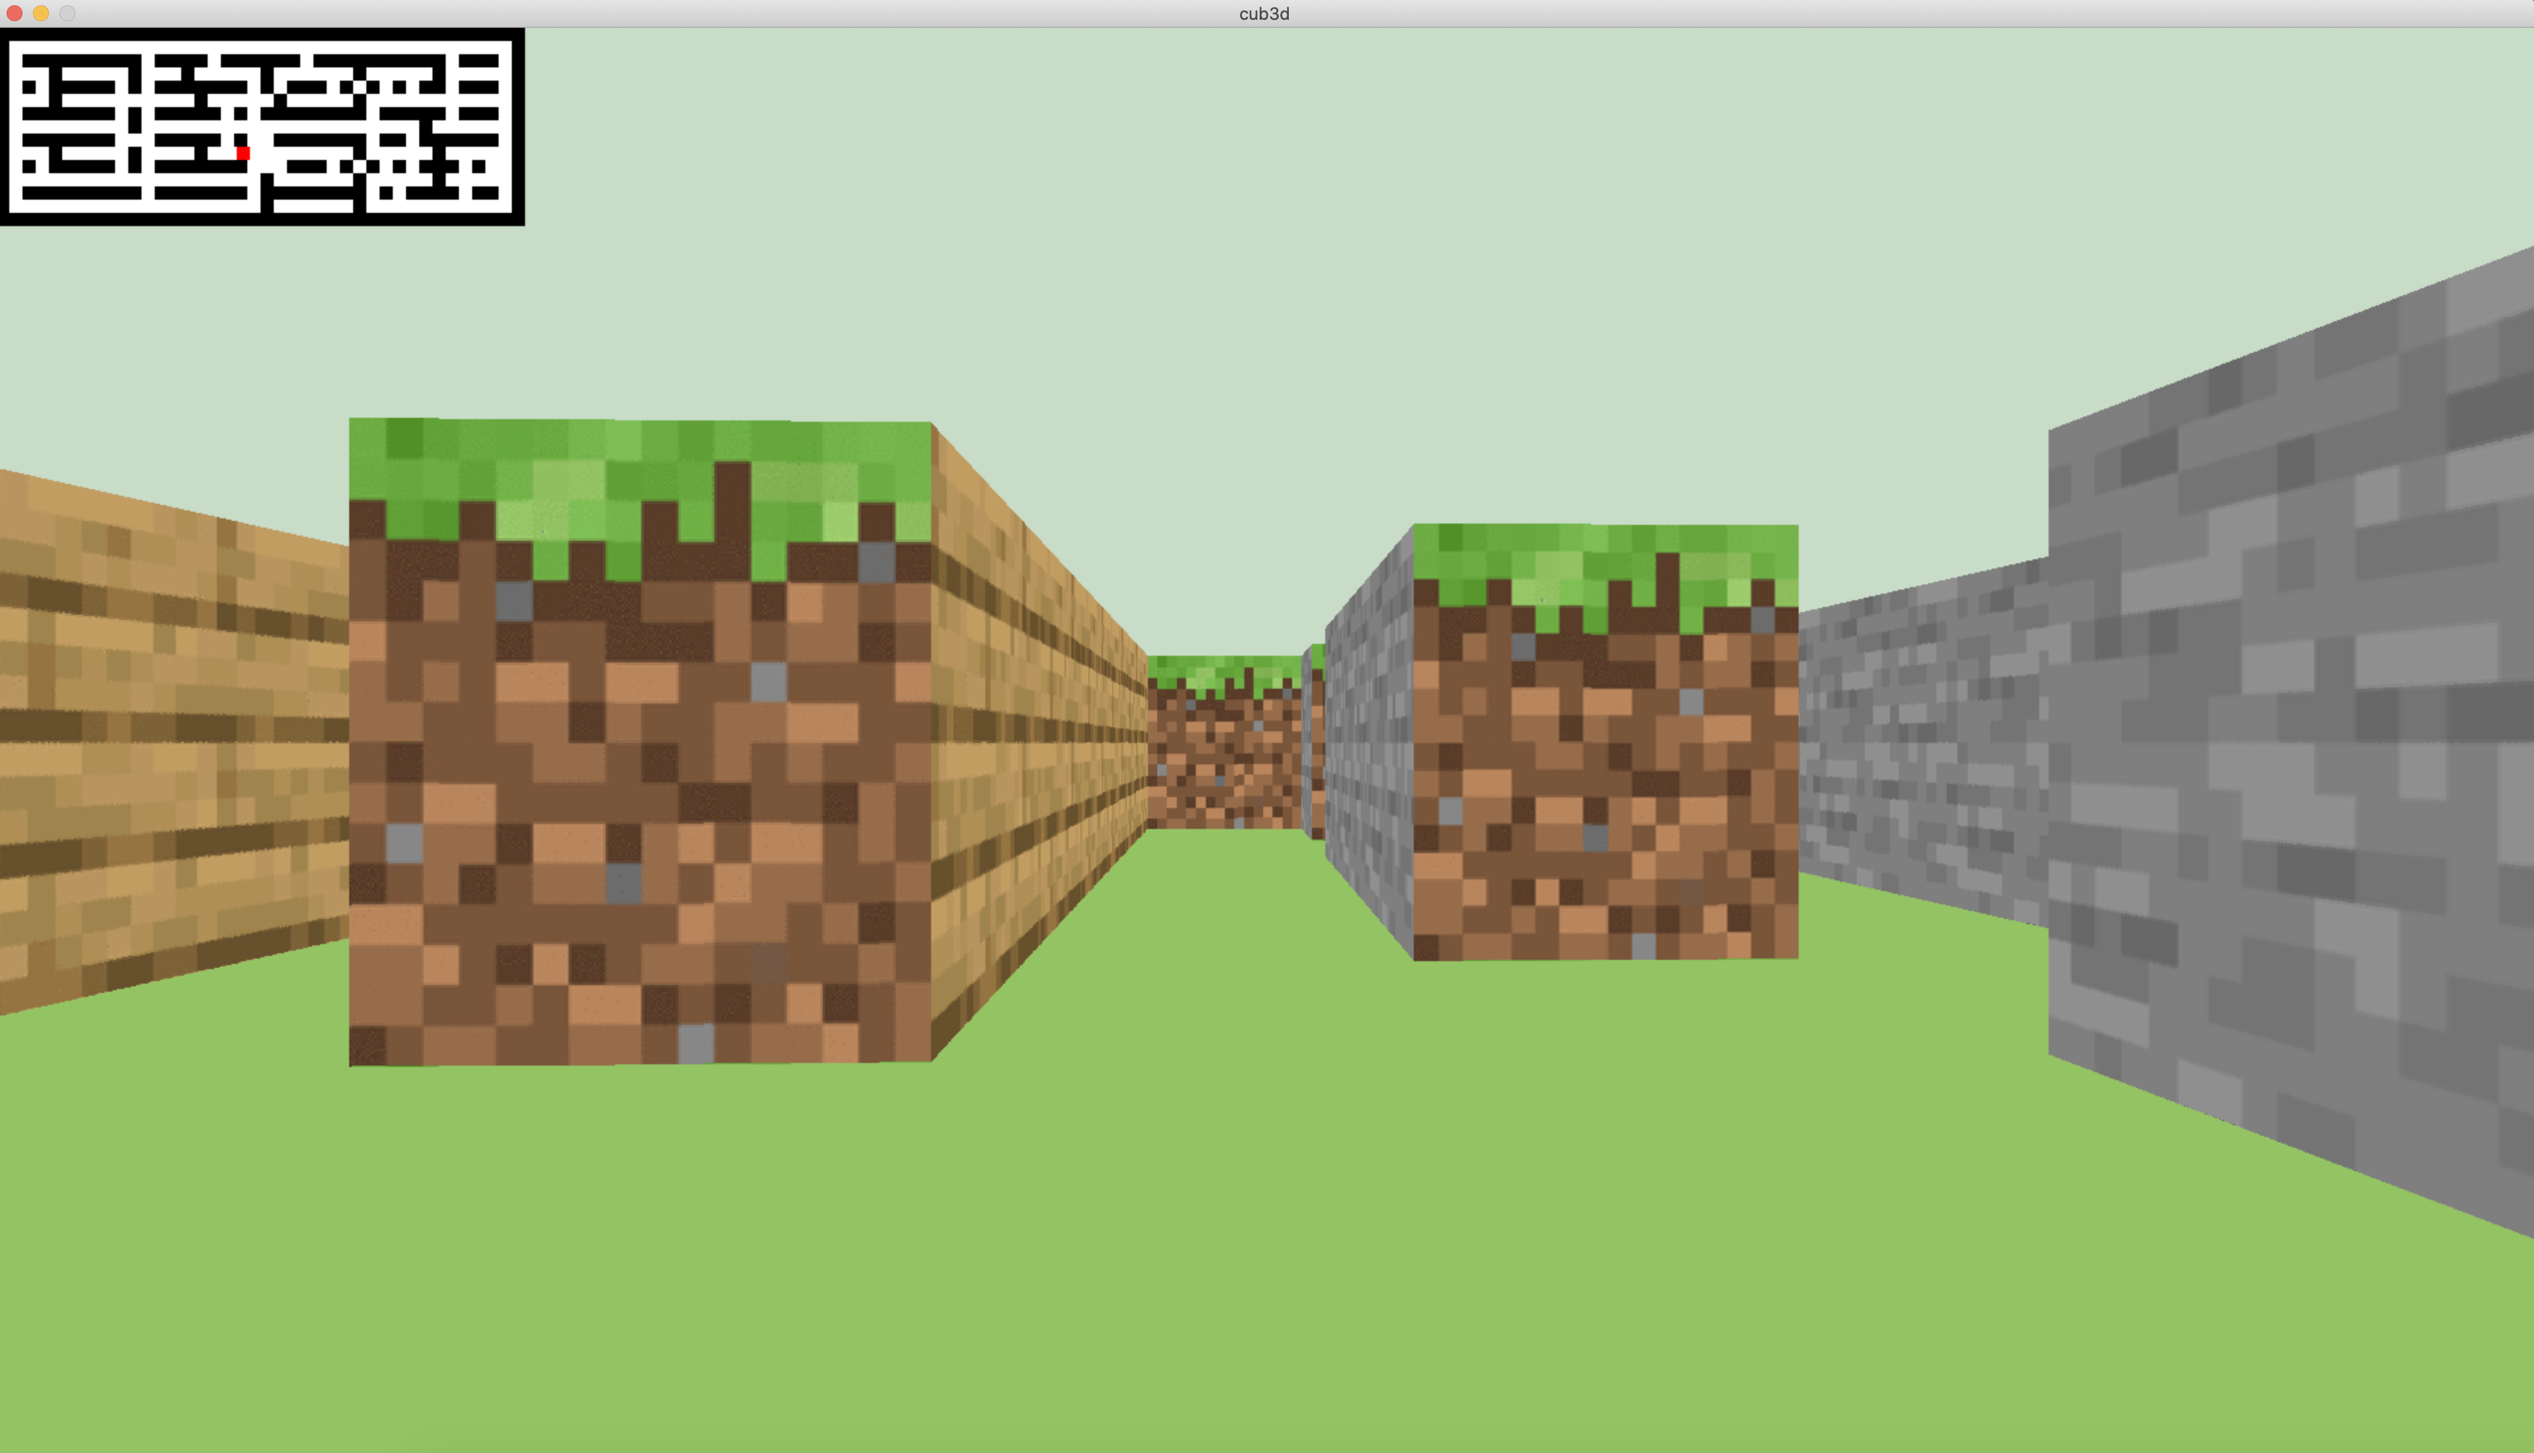
Task: Click the near cobblestone wall at far right
Action: pos(2291,744)
